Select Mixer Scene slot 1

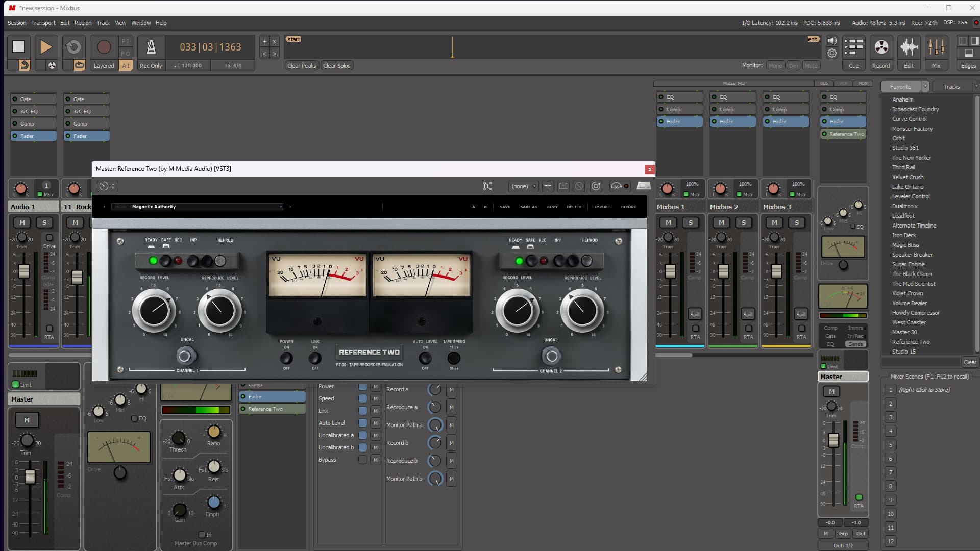pos(891,390)
